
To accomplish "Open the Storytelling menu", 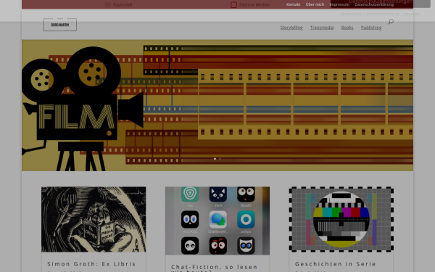I will 291,28.
